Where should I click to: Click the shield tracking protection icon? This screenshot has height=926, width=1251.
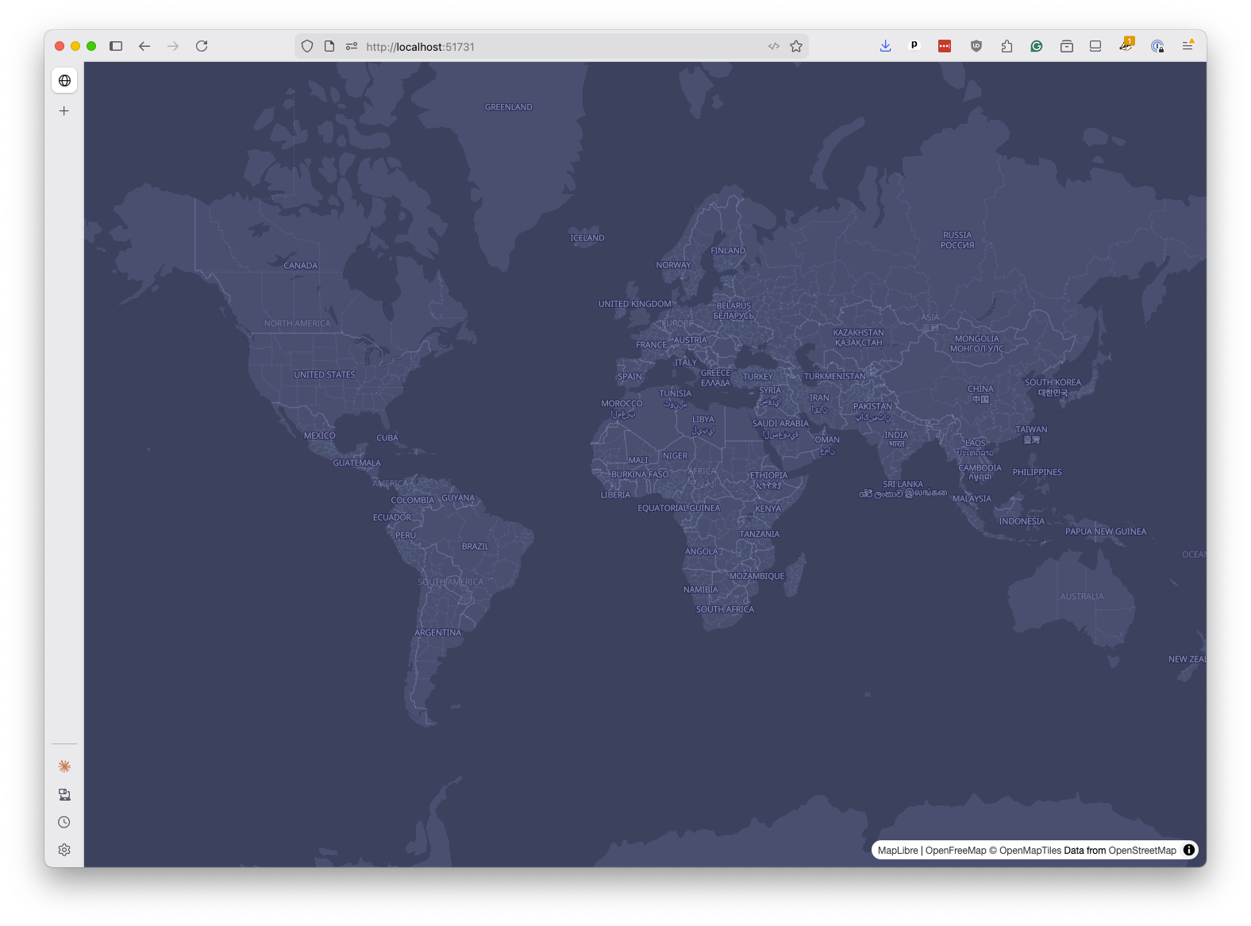(x=307, y=47)
